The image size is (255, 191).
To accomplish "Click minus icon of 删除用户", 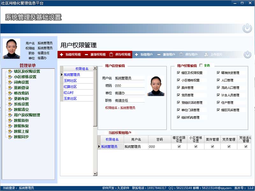I will click(159, 54).
